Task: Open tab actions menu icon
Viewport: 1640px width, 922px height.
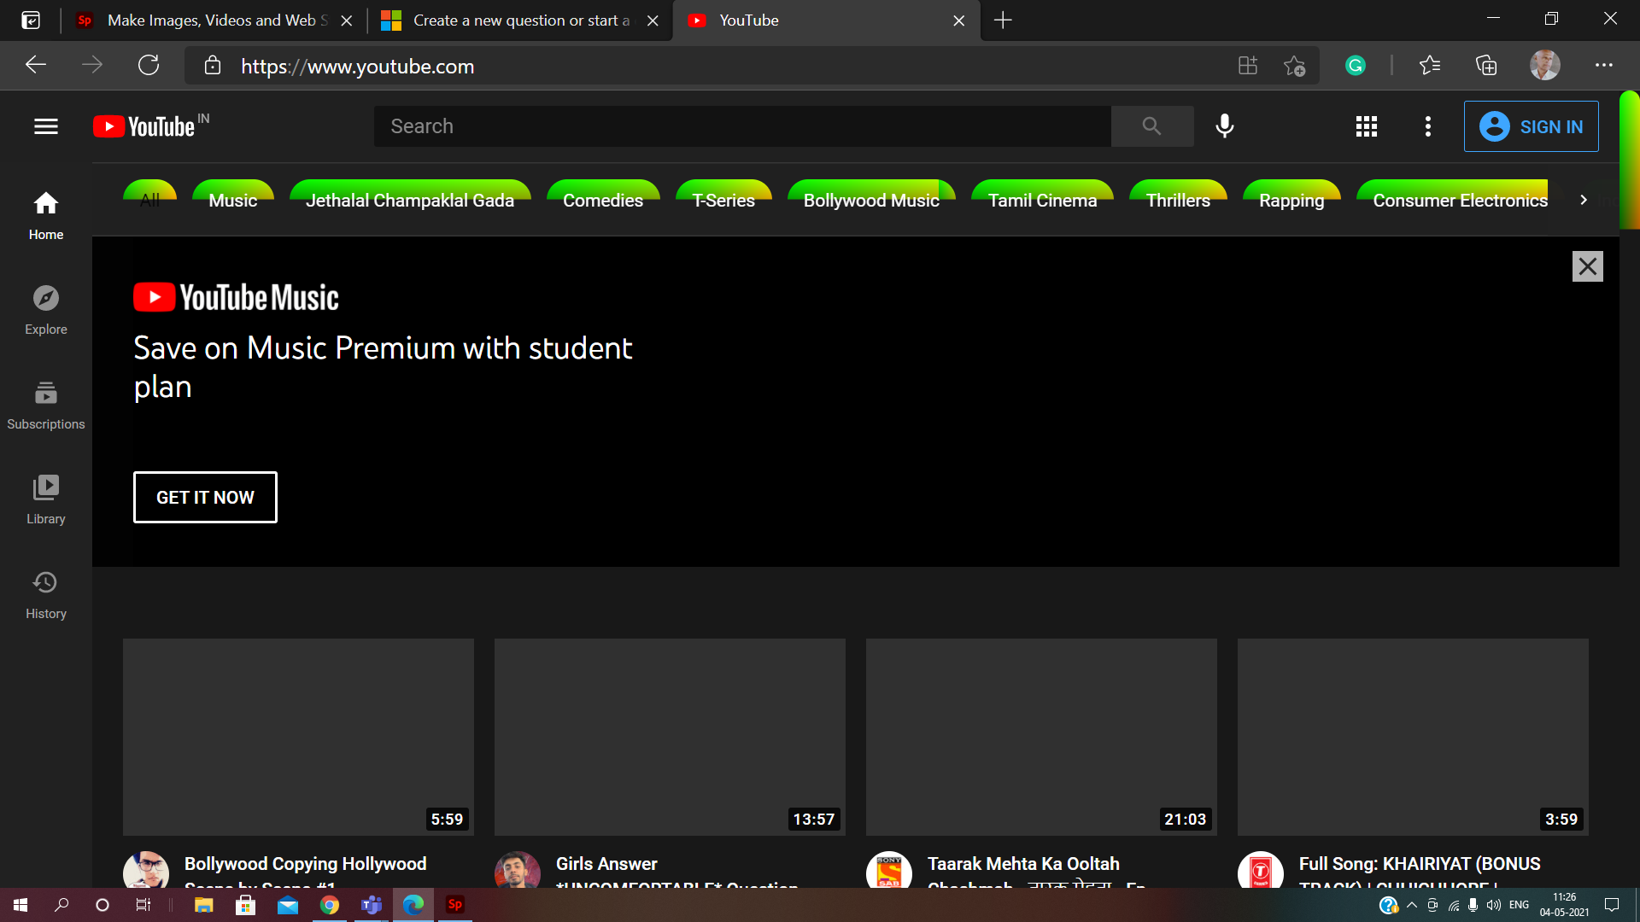Action: coord(31,20)
